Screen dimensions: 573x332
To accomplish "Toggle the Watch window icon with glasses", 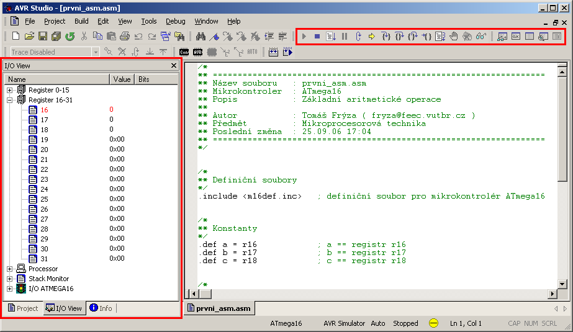I will 502,36.
